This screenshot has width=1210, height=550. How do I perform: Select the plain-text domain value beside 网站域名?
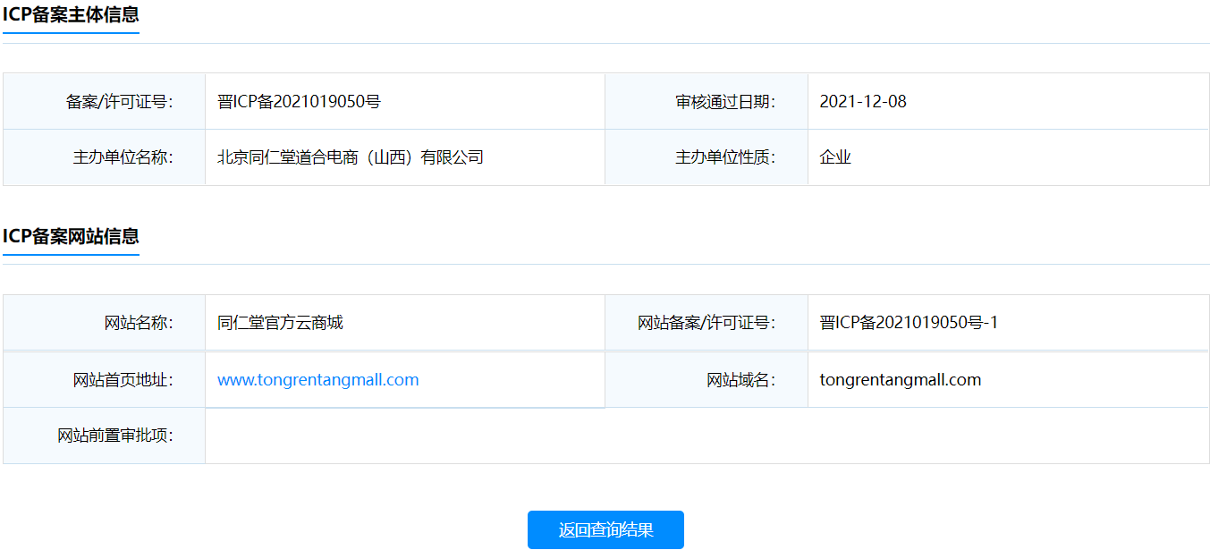pos(900,380)
